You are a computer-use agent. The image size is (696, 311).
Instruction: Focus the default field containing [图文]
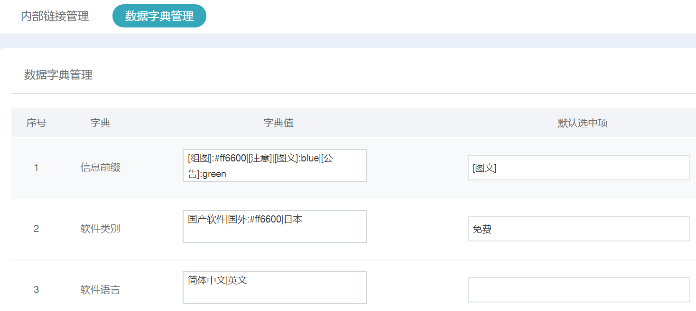pyautogui.click(x=579, y=168)
